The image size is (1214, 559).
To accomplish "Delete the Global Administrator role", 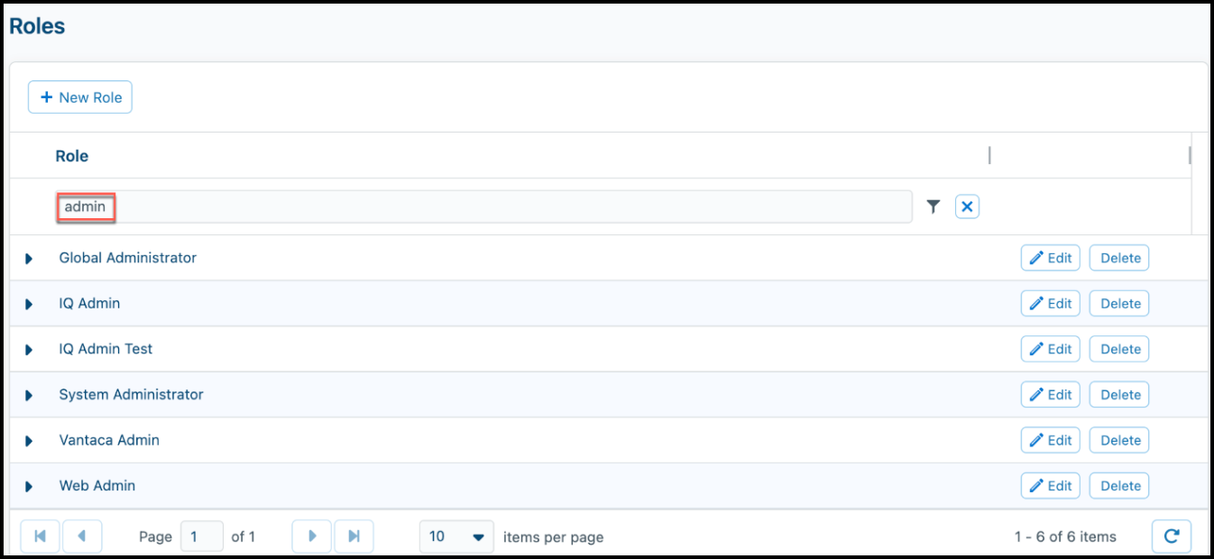I will pos(1119,258).
